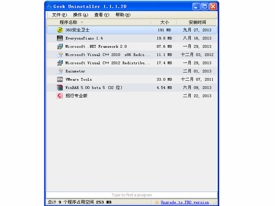
Task: Open the 文件(F) menu
Action: 59,15
